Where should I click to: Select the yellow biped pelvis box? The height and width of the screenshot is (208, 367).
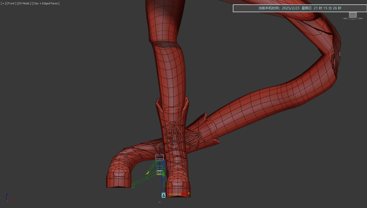pos(159,173)
